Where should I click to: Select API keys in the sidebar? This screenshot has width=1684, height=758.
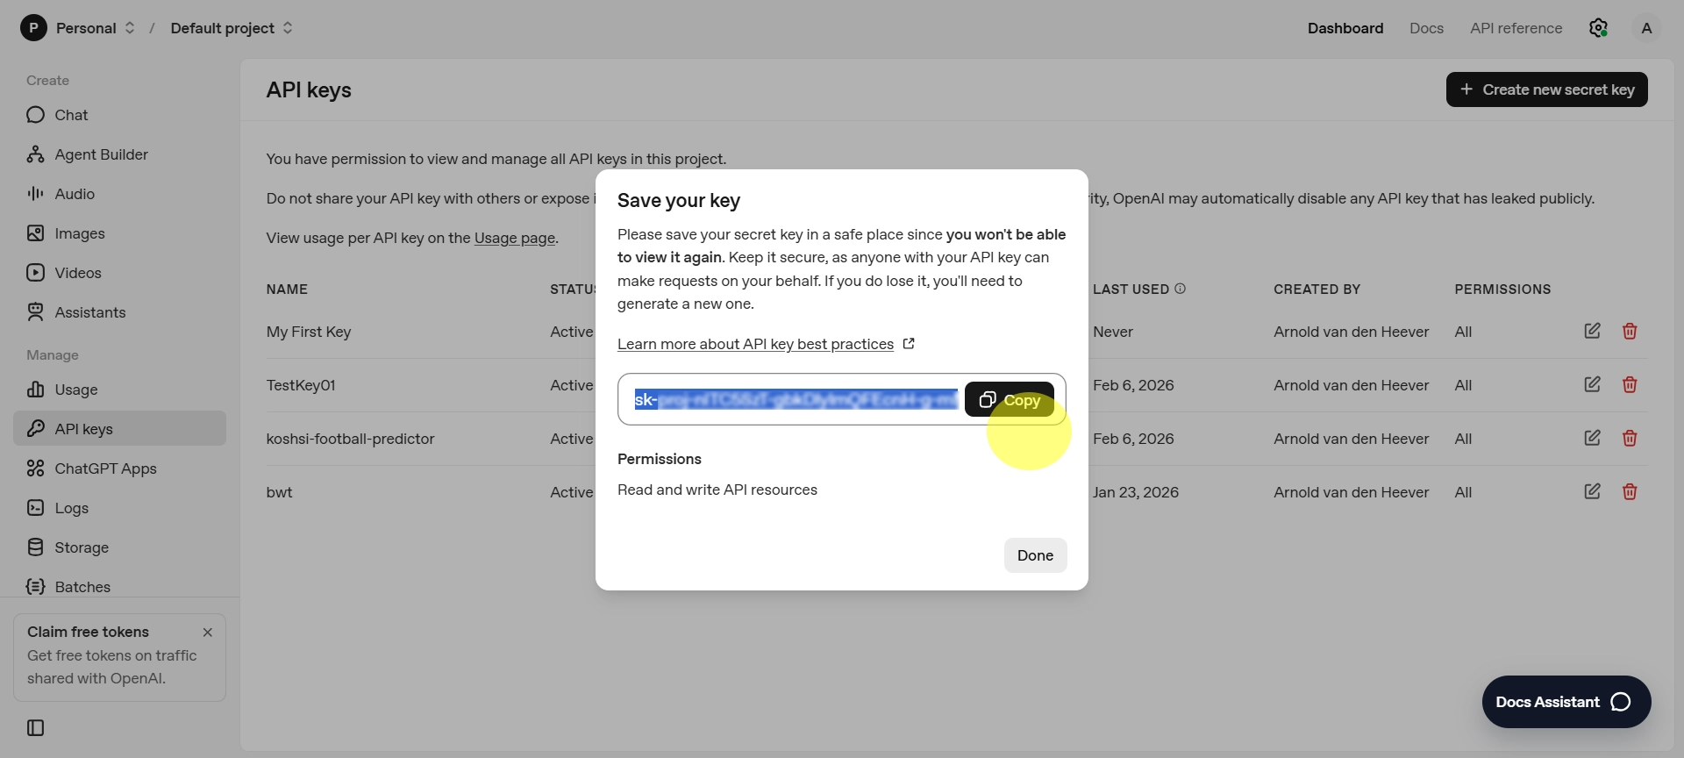tap(119, 428)
